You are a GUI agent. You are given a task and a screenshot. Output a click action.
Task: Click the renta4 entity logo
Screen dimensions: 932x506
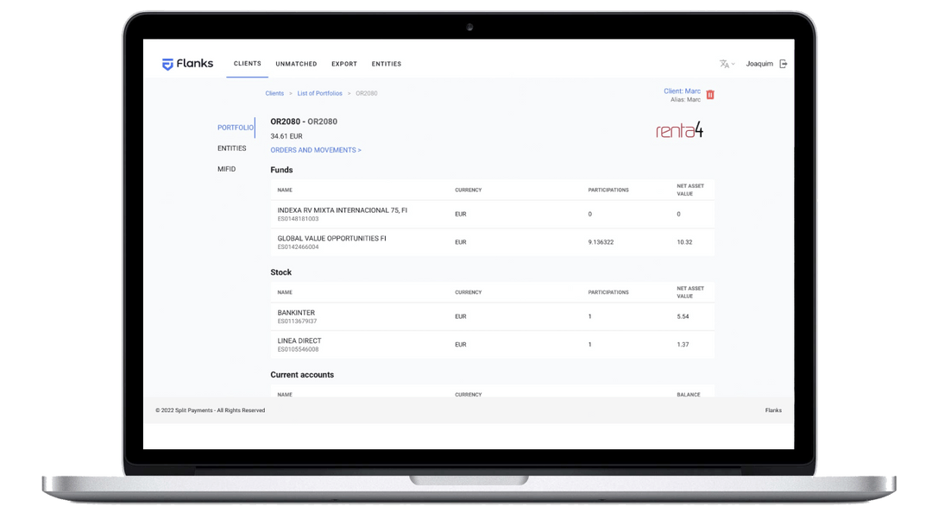click(x=679, y=130)
